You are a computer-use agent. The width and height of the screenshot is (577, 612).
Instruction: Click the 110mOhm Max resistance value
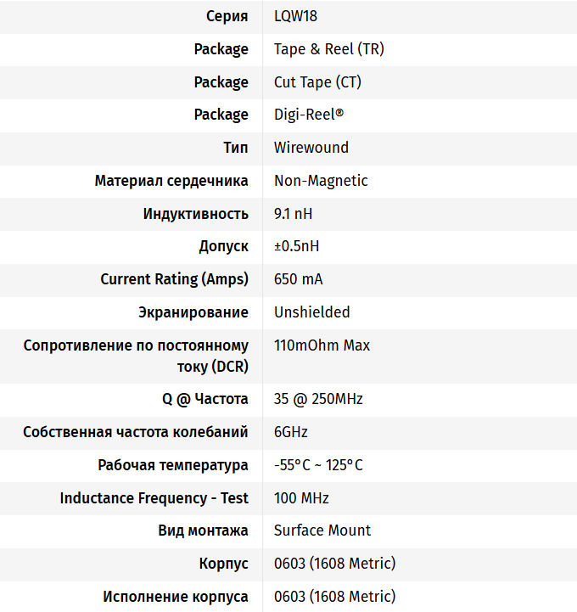coord(322,345)
